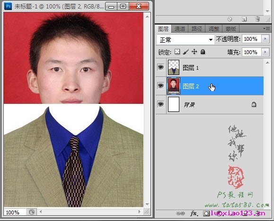Click the document zoom 100% field
The height and width of the screenshot is (221, 274).
tap(15, 212)
